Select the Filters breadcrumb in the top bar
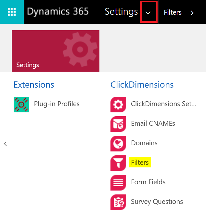Viewport: 206px width, 213px height. 173,12
